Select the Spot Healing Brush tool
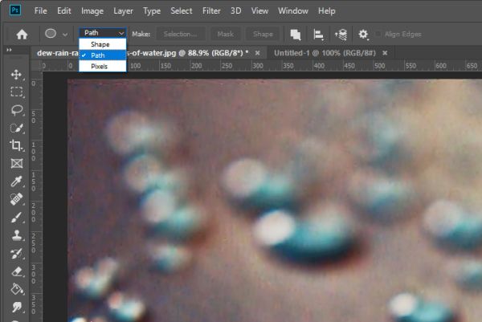This screenshot has width=482, height=322. coord(16,199)
